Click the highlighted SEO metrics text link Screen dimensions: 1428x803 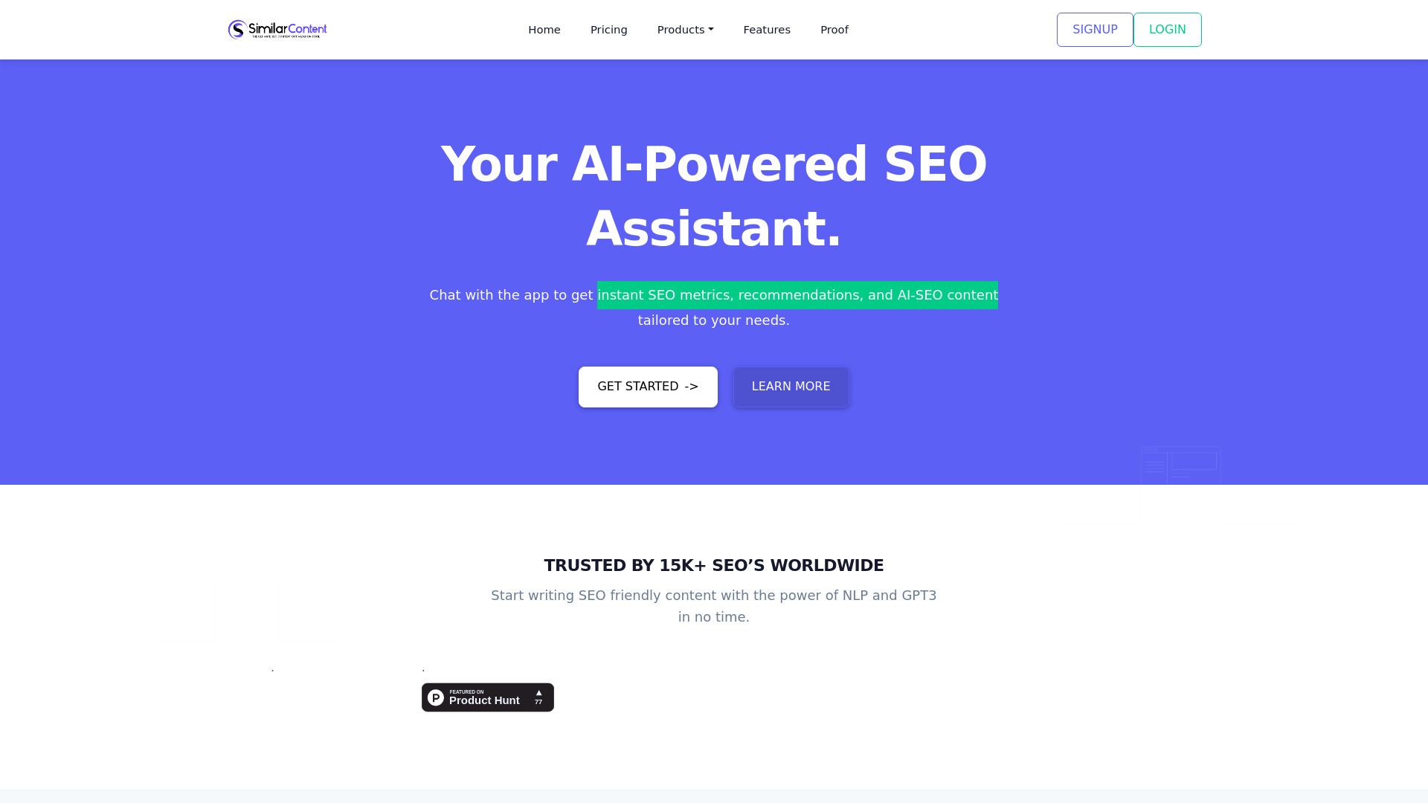(797, 295)
